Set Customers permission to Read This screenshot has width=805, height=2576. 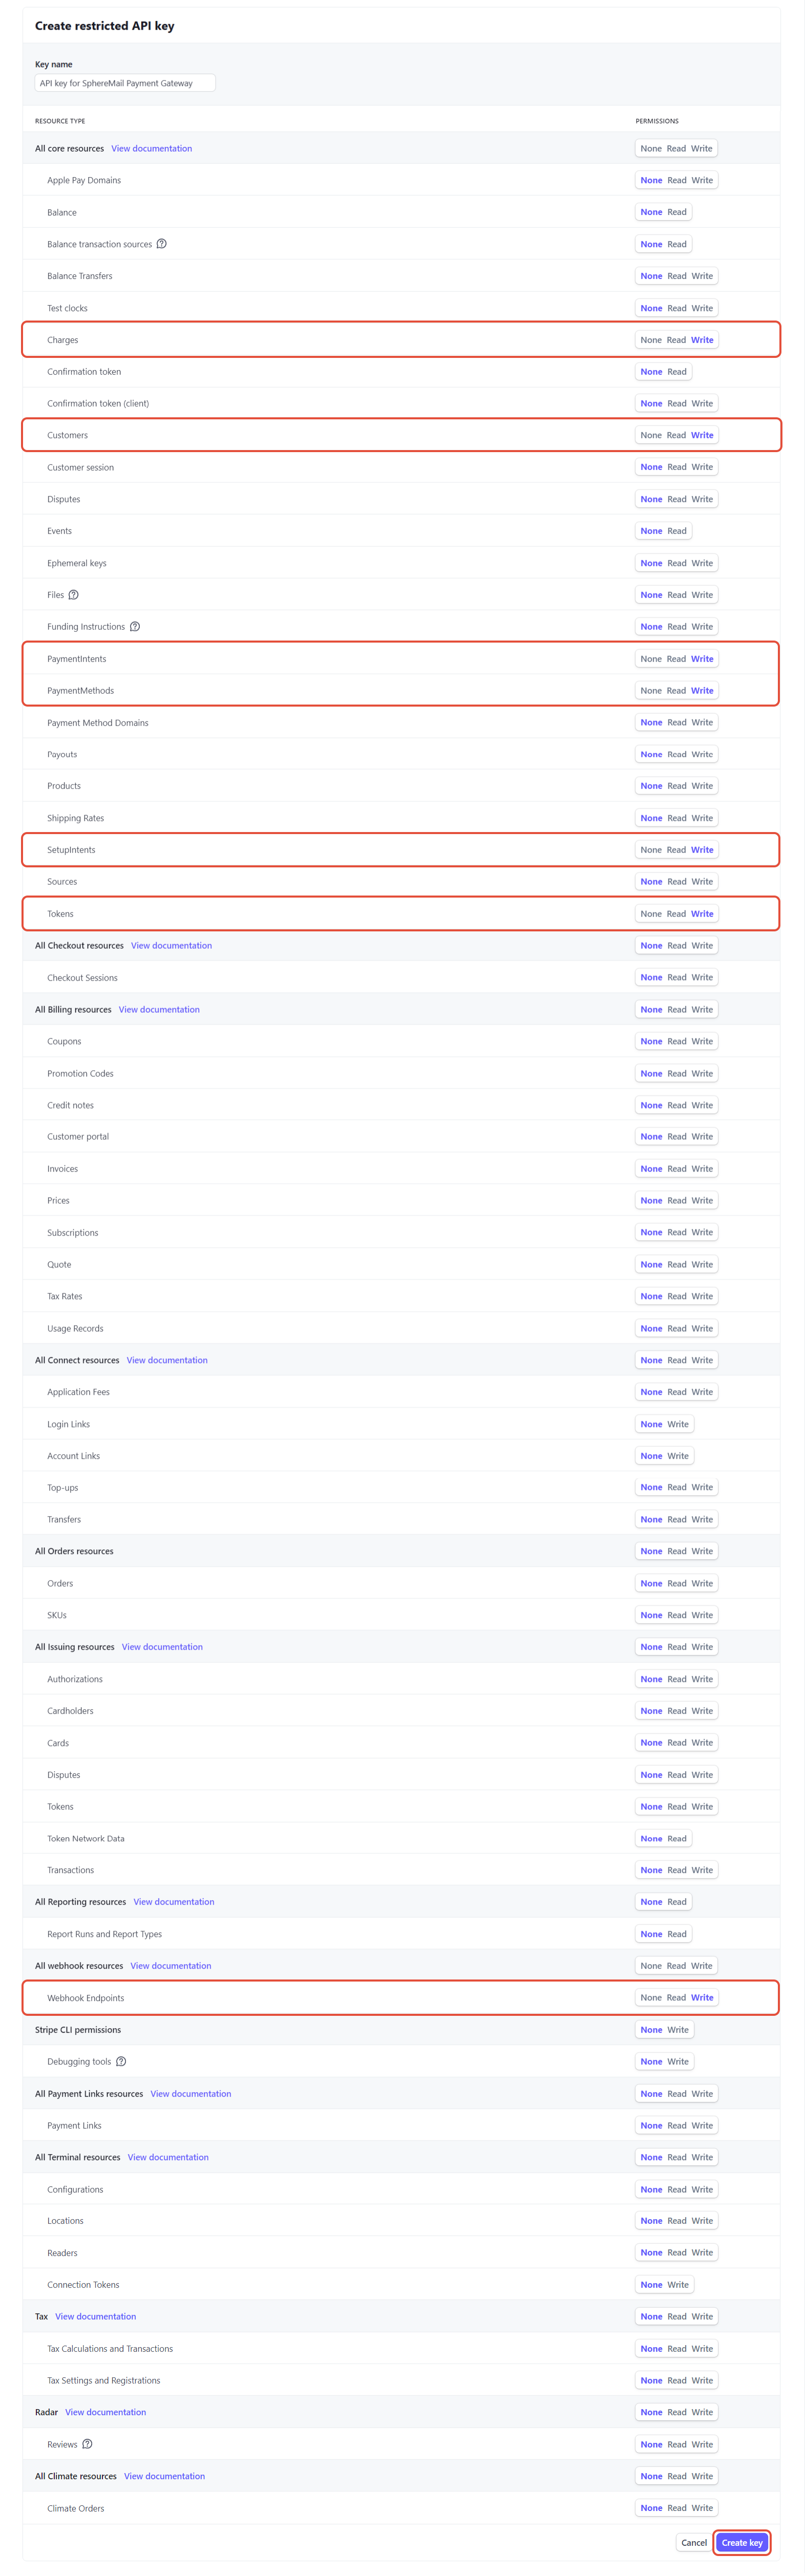(x=677, y=435)
